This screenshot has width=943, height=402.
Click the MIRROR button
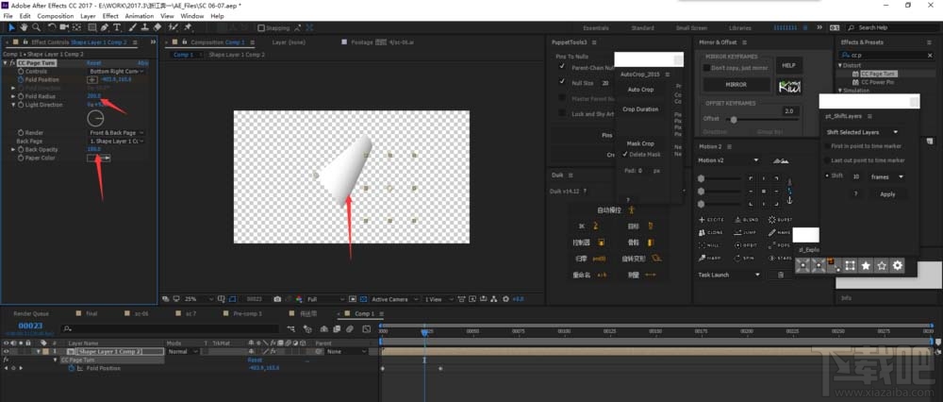(x=735, y=85)
